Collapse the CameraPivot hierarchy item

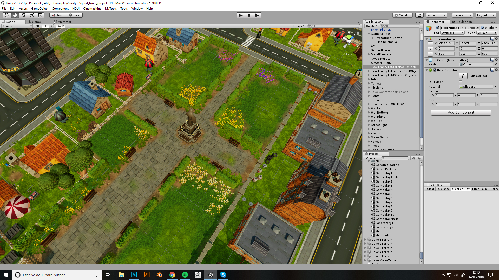tap(369, 34)
